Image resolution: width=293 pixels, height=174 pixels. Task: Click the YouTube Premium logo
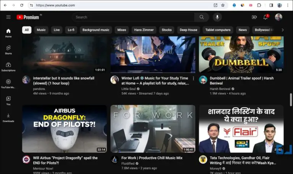(28, 17)
